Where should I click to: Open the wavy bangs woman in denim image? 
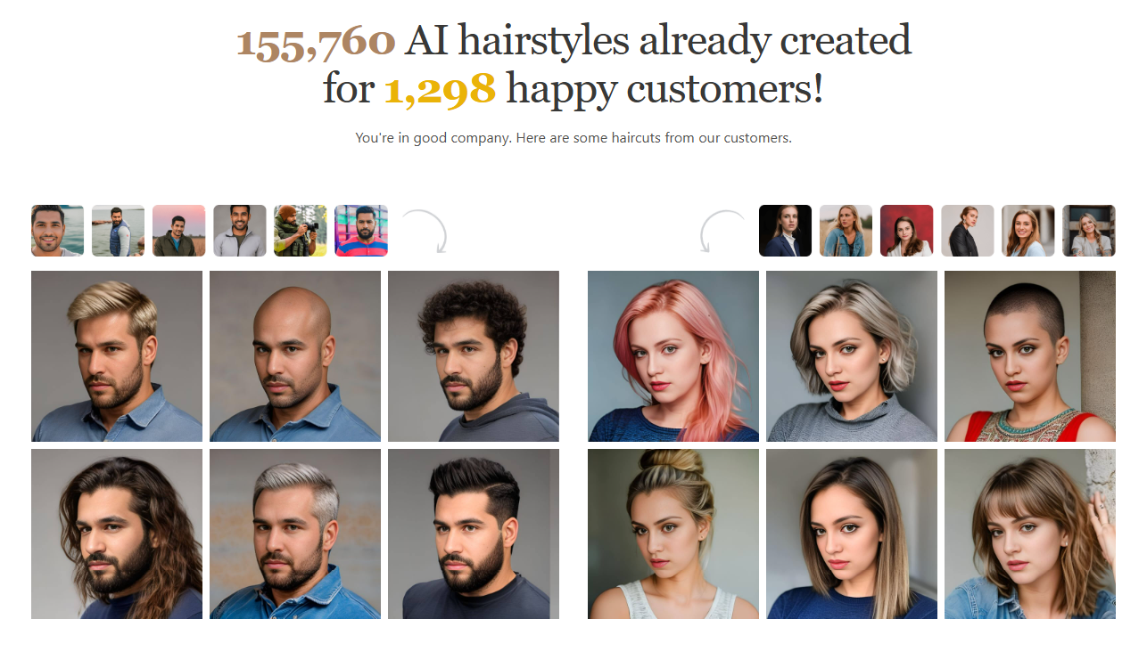click(x=1030, y=534)
